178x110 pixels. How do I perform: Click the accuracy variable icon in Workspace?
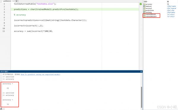click(x=144, y=4)
